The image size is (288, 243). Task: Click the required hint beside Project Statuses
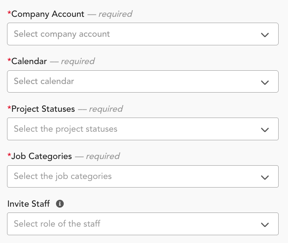pyautogui.click(x=106, y=109)
